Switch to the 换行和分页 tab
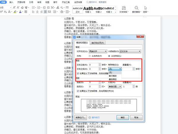 (x=98, y=43)
